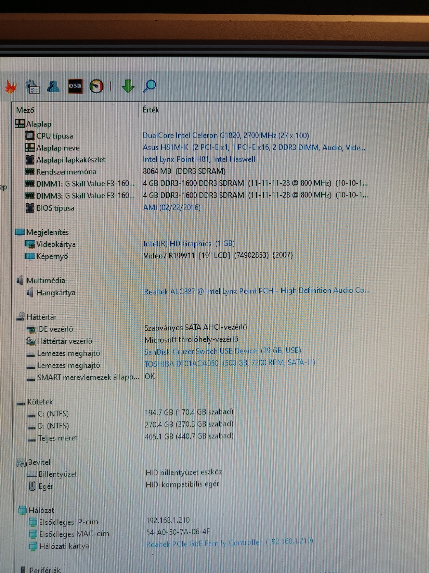Viewport: 429px width, 573px height.
Task: Click the Háttértár vezérlő row icon
Action: (x=31, y=341)
